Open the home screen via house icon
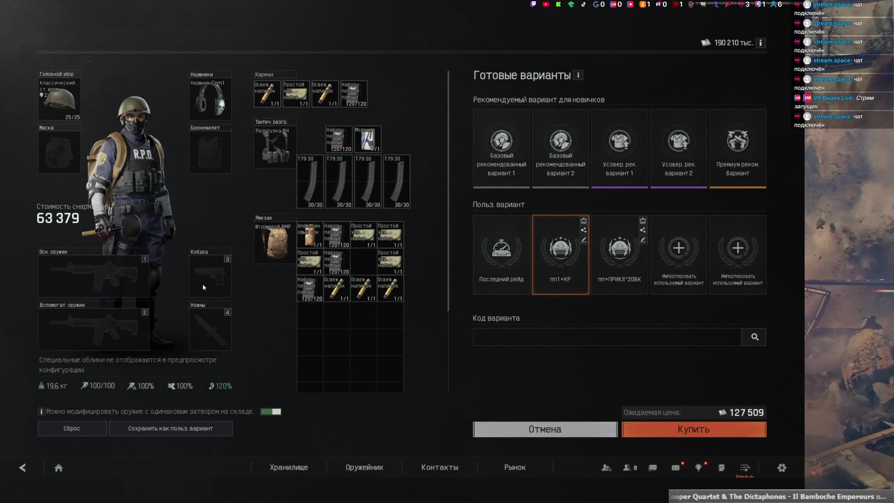Viewport: 894px width, 503px height. click(x=59, y=468)
